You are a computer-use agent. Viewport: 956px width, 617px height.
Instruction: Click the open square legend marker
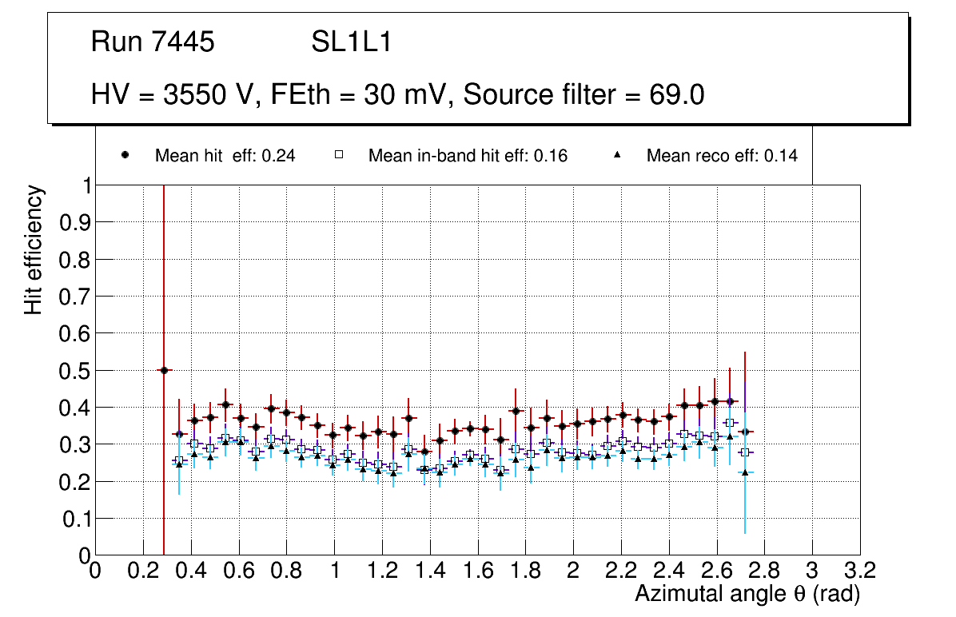338,156
